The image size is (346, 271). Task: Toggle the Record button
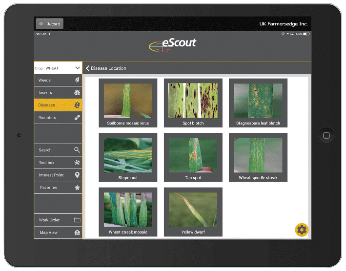[49, 24]
